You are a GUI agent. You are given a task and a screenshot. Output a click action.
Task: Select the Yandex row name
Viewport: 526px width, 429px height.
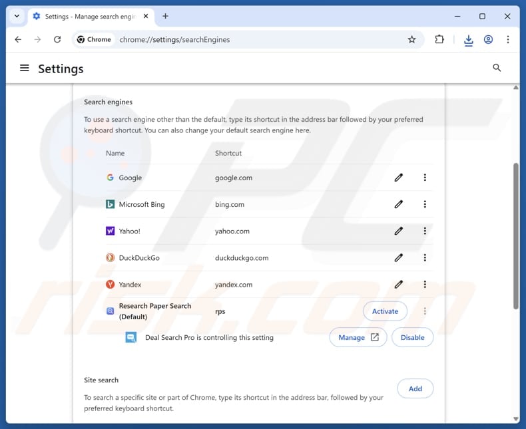[x=130, y=285]
